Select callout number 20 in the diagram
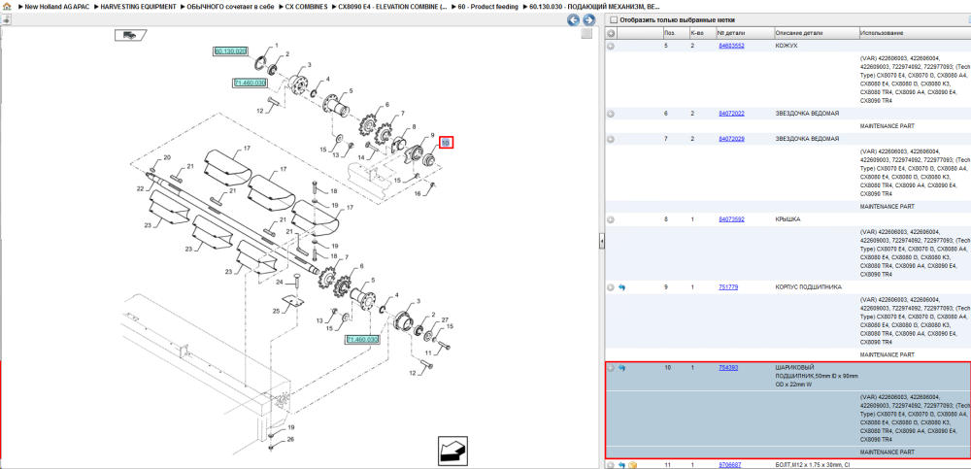 [x=167, y=158]
